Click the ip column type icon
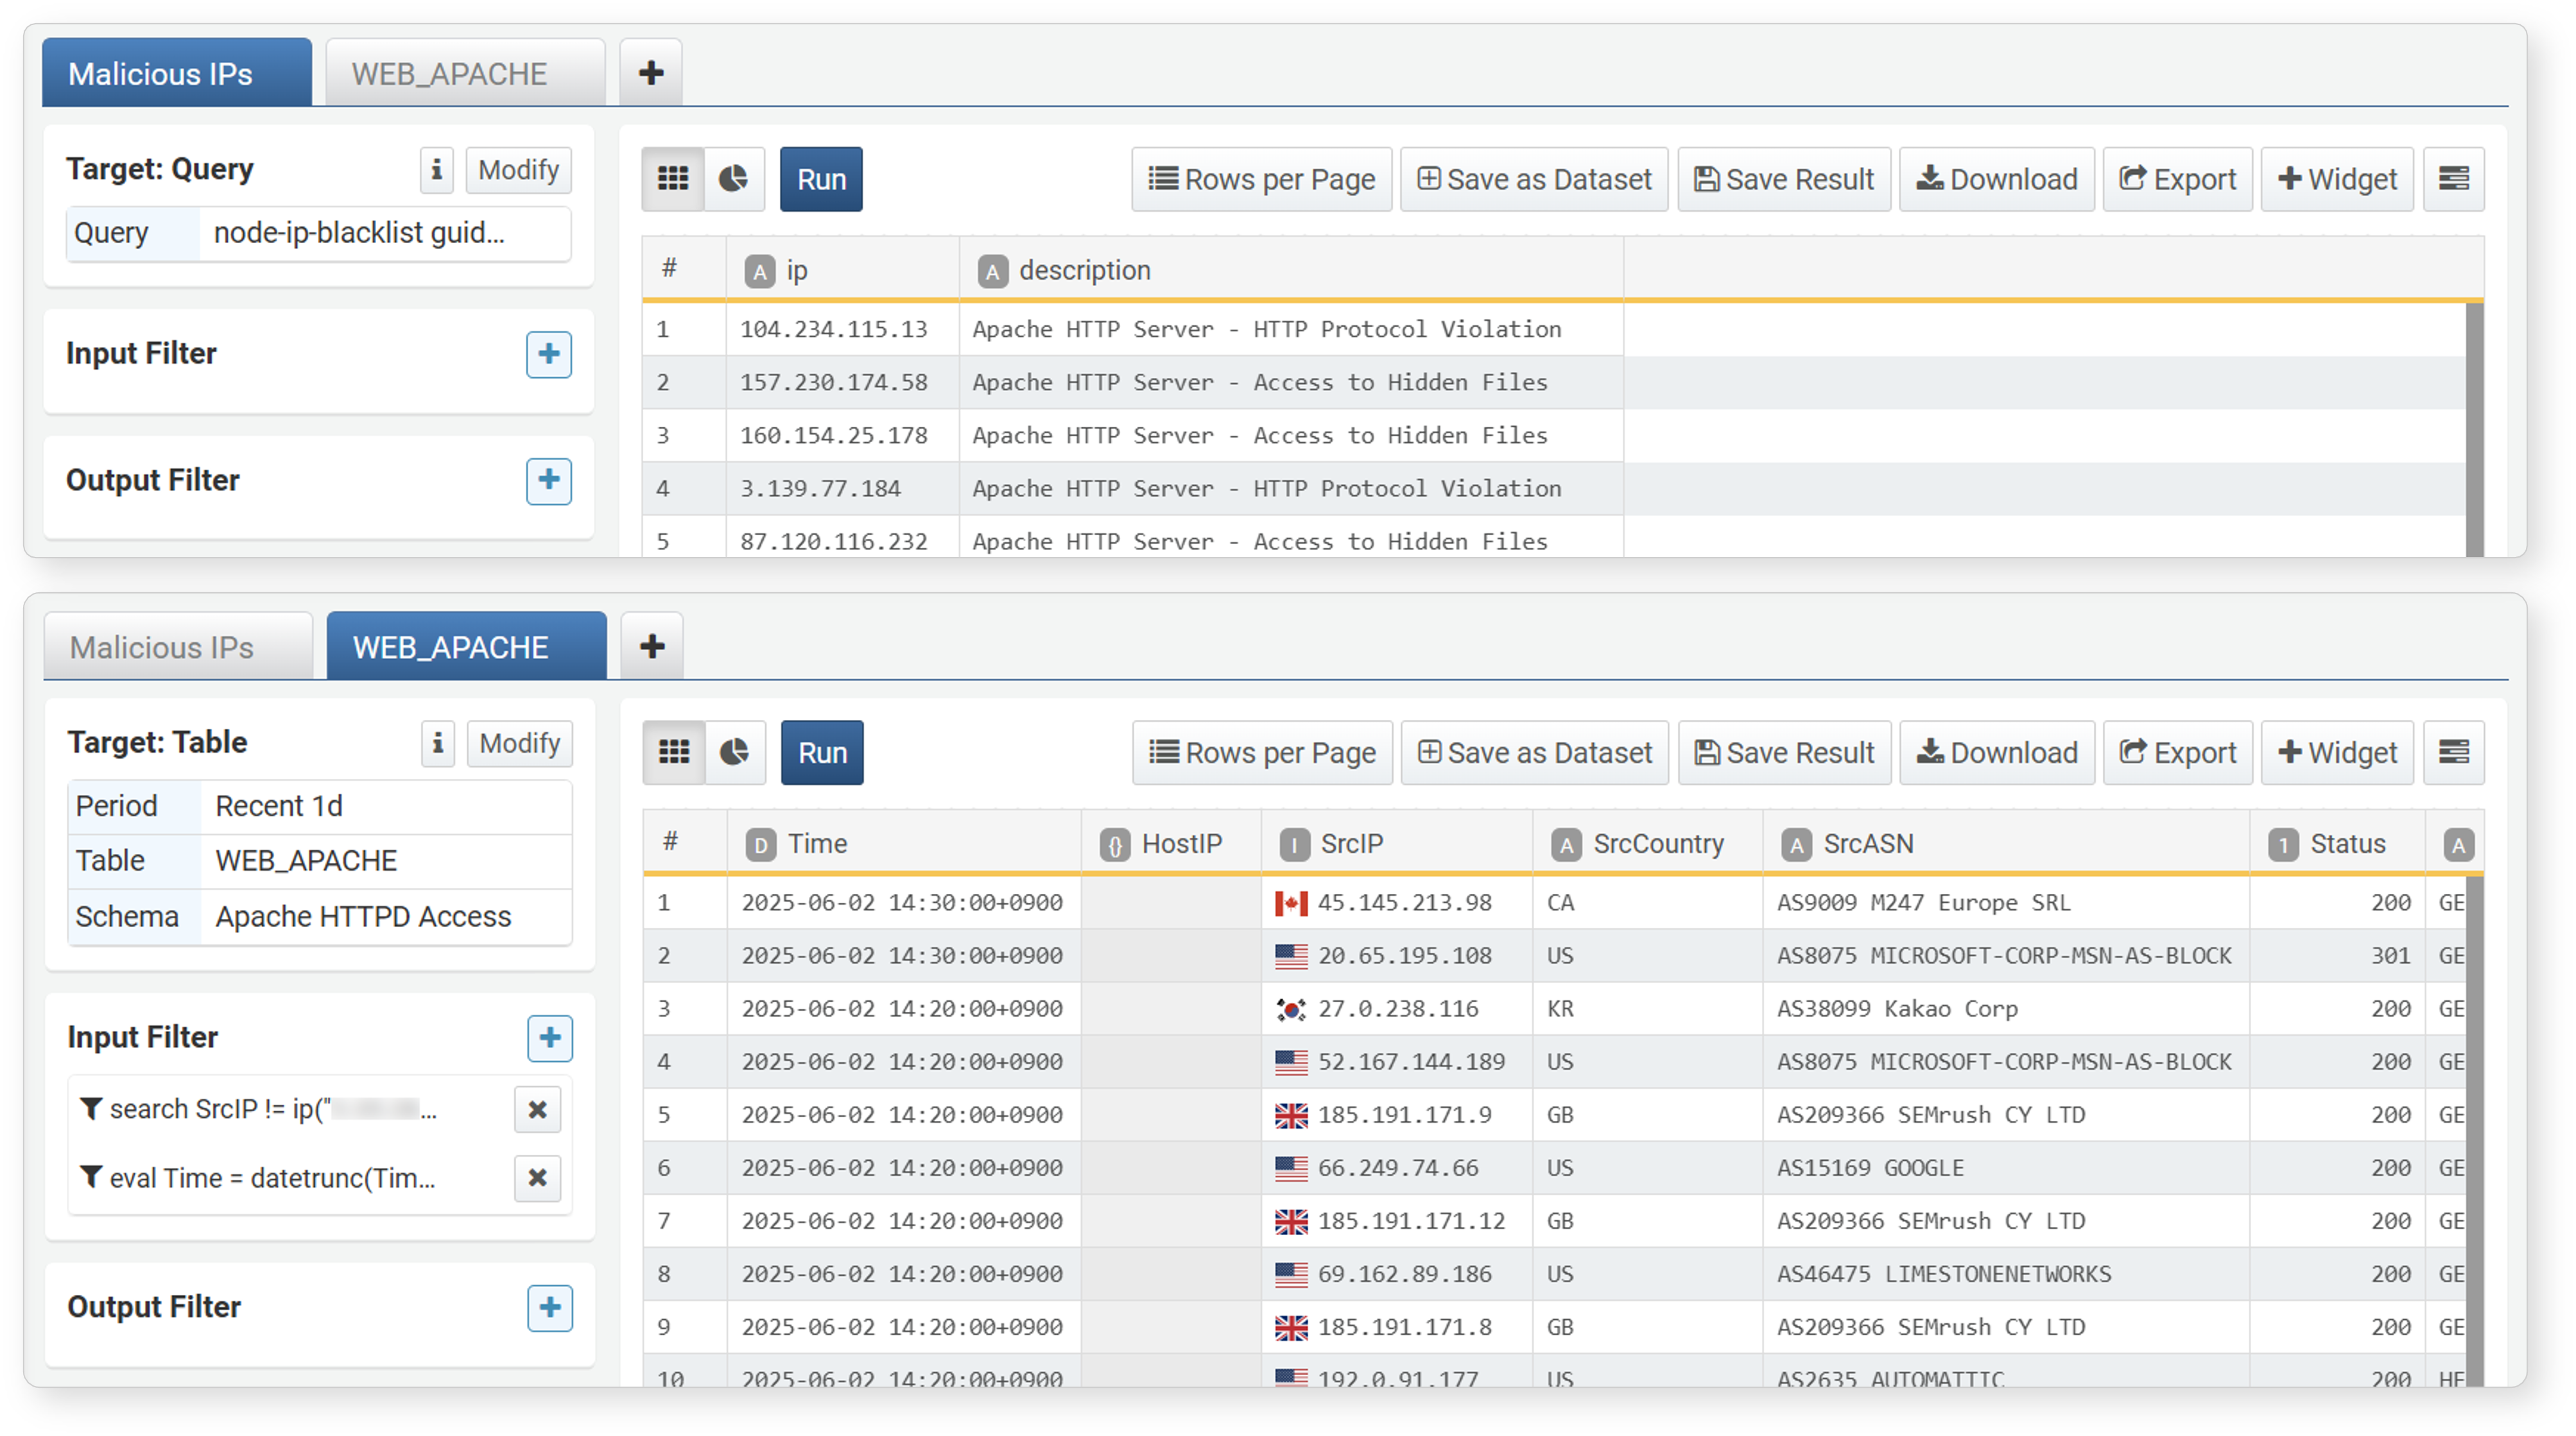 760,271
